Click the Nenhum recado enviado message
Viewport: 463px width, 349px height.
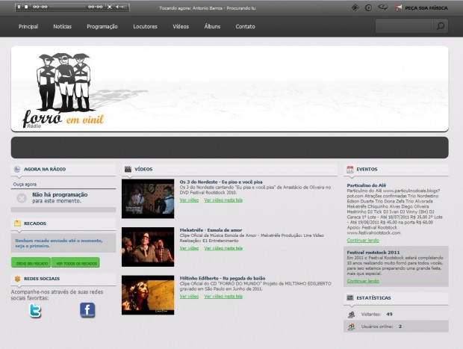click(59, 243)
